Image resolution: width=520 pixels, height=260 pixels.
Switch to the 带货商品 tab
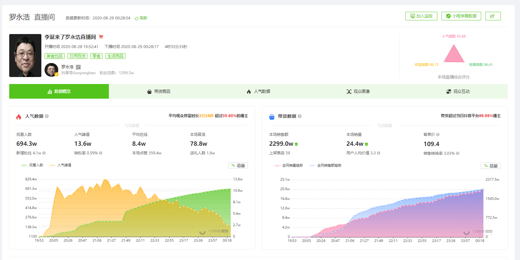158,91
